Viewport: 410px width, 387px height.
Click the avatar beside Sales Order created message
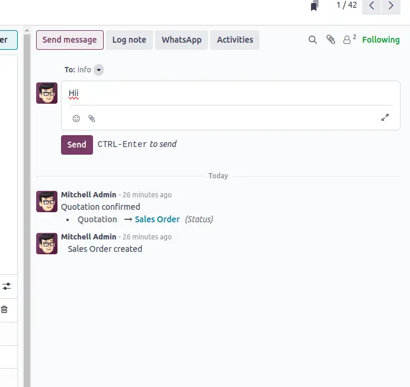point(47,244)
